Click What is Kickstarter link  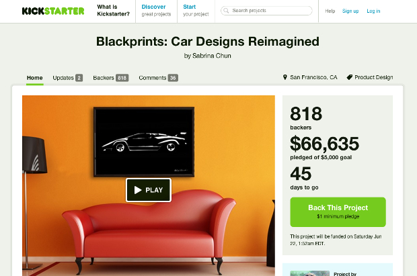point(113,10)
